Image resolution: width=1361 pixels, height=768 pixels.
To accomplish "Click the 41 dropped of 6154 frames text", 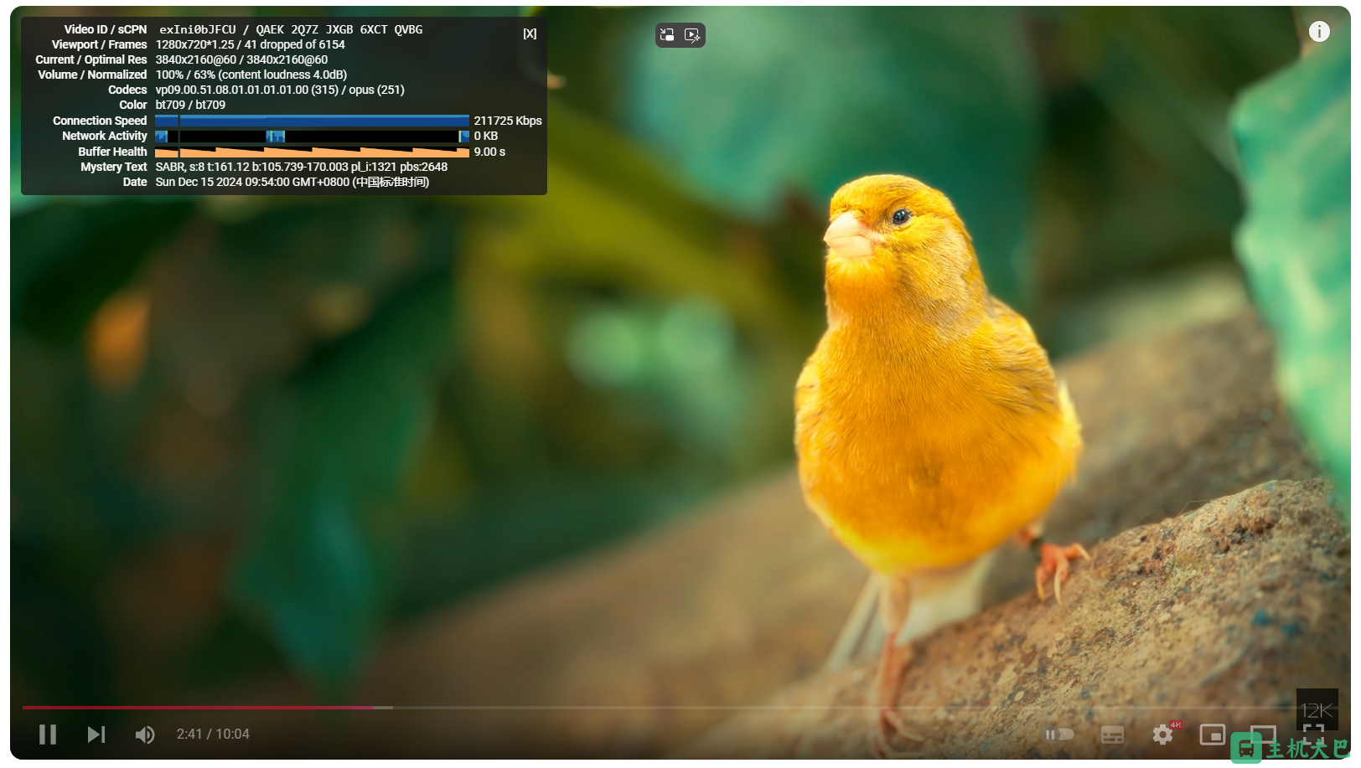I will pos(295,44).
